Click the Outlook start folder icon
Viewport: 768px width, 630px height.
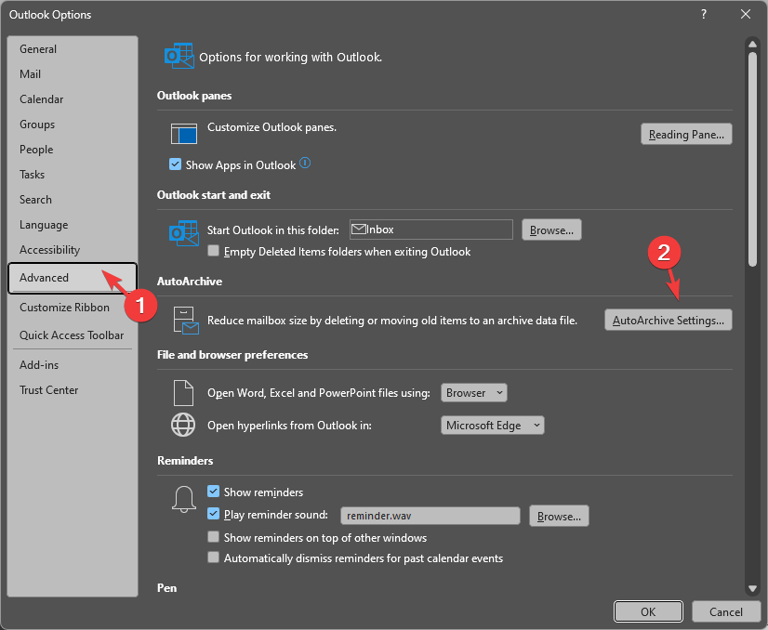(x=183, y=232)
